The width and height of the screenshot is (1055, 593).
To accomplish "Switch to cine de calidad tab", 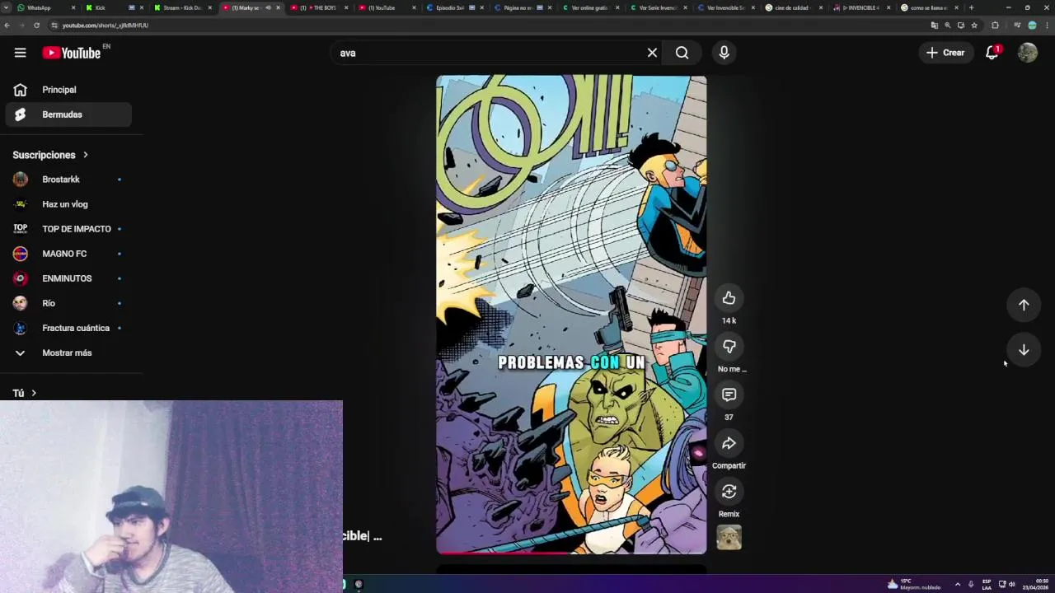I will [x=792, y=7].
